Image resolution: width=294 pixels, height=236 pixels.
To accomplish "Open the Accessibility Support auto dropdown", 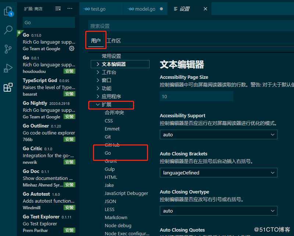I will (x=218, y=134).
